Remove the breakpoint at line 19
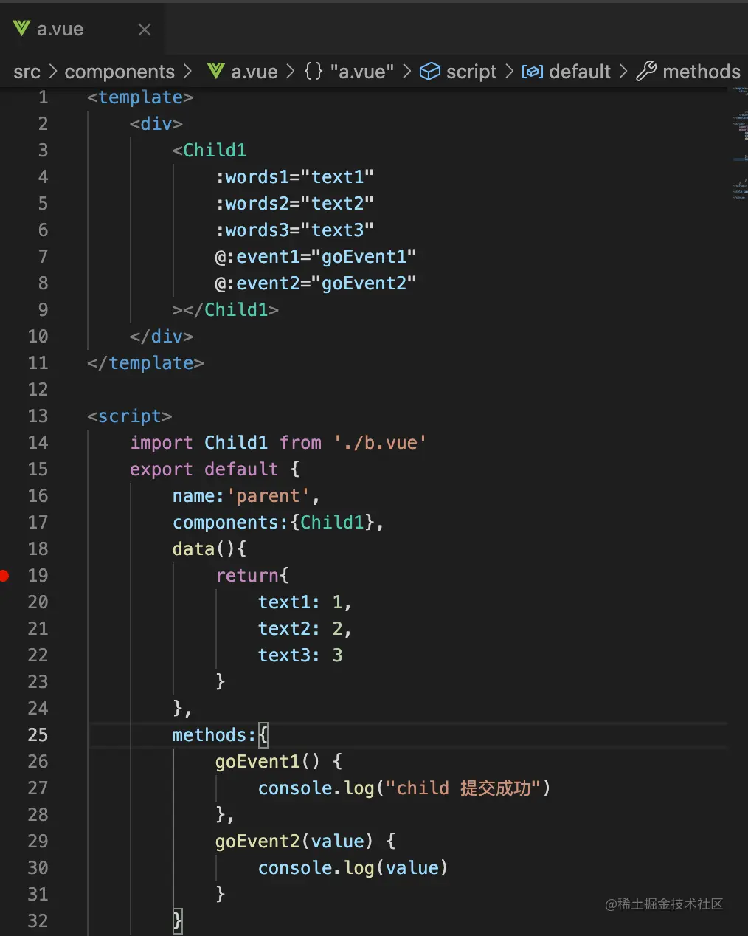This screenshot has height=936, width=748. pyautogui.click(x=4, y=576)
